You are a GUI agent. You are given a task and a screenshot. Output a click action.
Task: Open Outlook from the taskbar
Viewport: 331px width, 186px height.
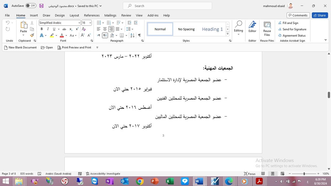point(125,181)
